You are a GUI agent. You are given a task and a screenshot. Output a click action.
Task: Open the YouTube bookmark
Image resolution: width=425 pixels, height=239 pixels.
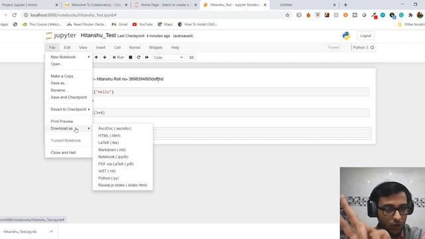(x=143, y=25)
